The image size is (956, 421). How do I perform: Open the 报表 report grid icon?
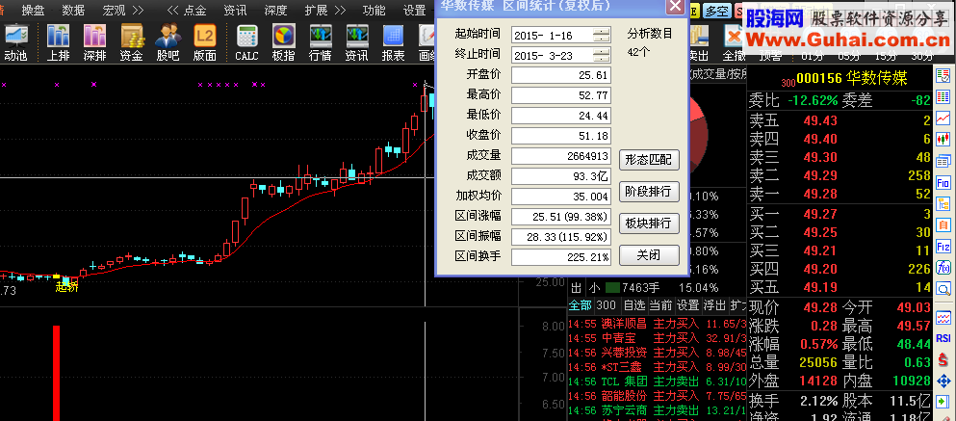tap(393, 42)
